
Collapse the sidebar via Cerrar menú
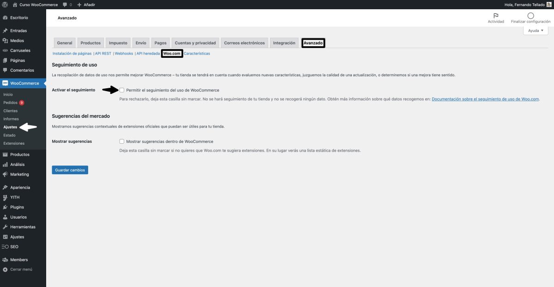pyautogui.click(x=18, y=269)
